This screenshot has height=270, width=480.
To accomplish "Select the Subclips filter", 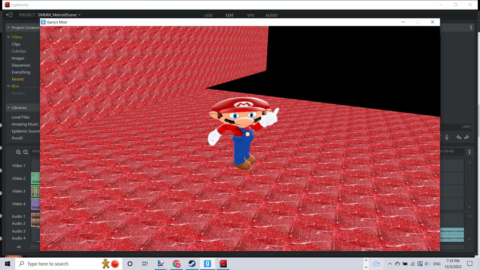I will (x=19, y=51).
